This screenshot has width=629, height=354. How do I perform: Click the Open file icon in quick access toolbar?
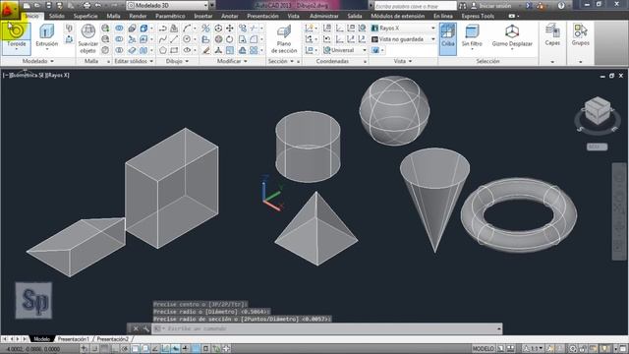click(x=37, y=6)
